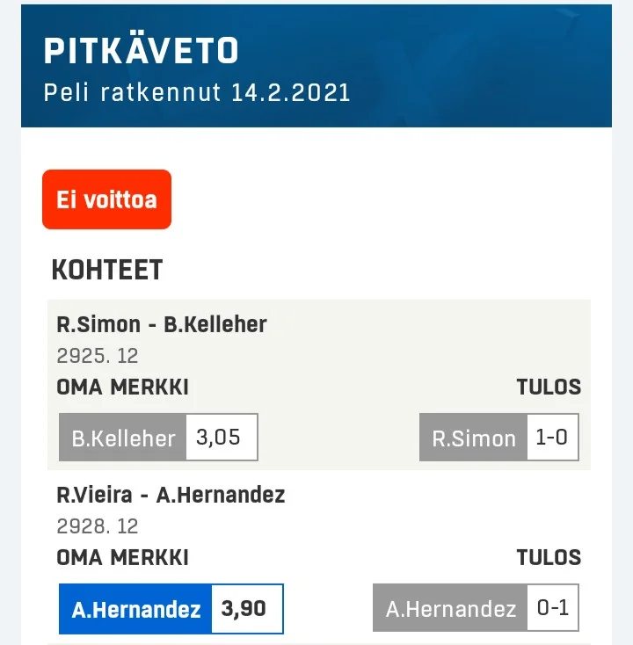The width and height of the screenshot is (633, 645).
Task: Click the 3,05 odds value
Action: point(221,438)
